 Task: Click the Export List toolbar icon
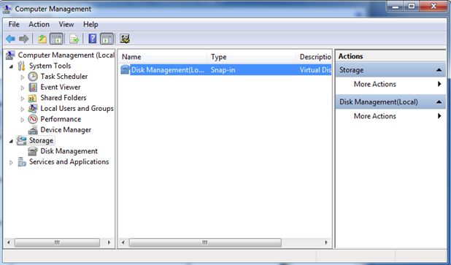(x=74, y=39)
